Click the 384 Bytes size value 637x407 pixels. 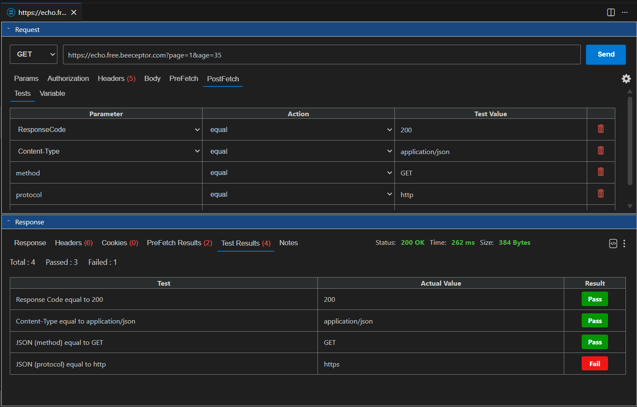click(x=514, y=243)
